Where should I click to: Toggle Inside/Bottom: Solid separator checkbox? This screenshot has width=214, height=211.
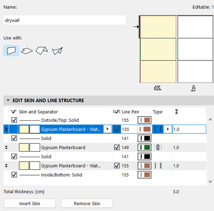point(14,175)
